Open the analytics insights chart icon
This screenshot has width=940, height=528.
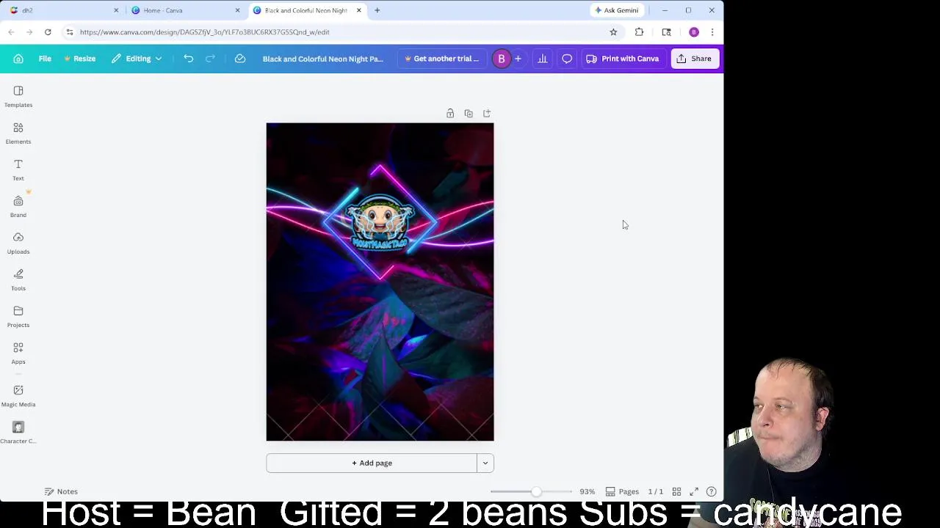543,59
